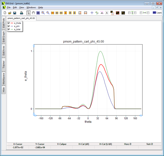Screen dimensions: 164x156
Task: Save using the floppy disk icon
Action: 15,13
